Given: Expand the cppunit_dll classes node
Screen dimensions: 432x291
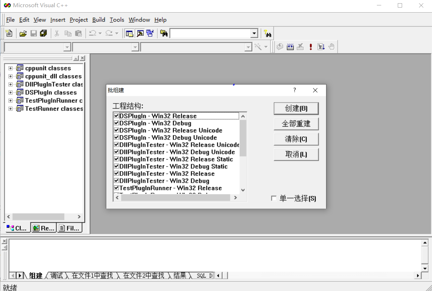Looking at the screenshot, I should pyautogui.click(x=10, y=76).
